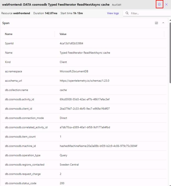This screenshot has height=186, width=171.
Task: Click the db.cosmosdb.correlated_activity_id name cell
Action: [x=26, y=127]
